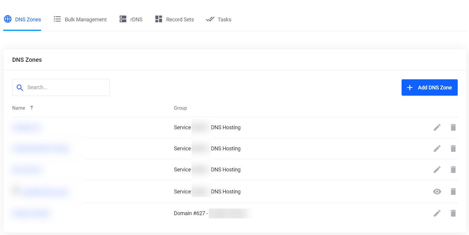
Task: Focus the Search zones input field
Action: (x=65, y=88)
